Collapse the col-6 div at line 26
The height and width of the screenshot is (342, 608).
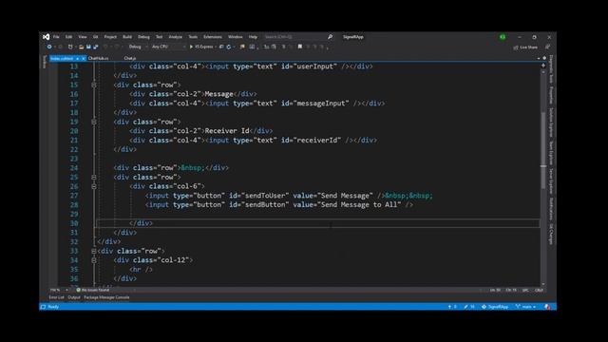(94, 186)
